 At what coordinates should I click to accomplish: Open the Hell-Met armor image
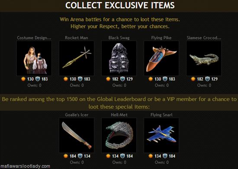[119, 135]
